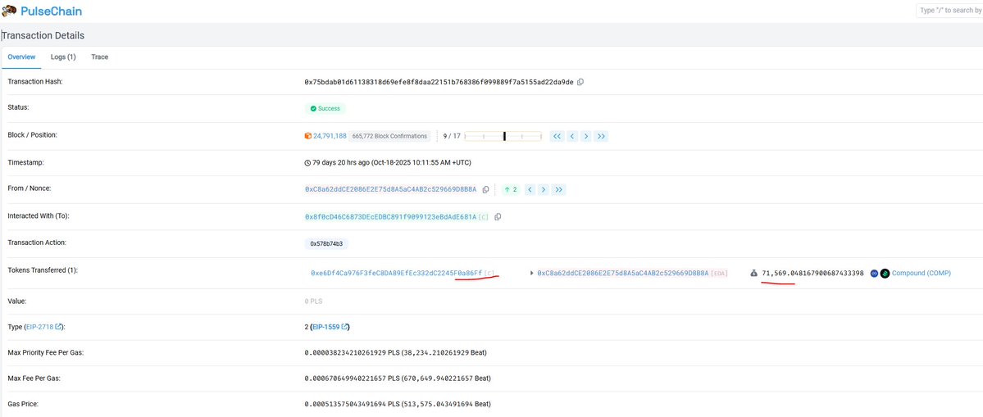Select the transaction hash text

point(439,82)
